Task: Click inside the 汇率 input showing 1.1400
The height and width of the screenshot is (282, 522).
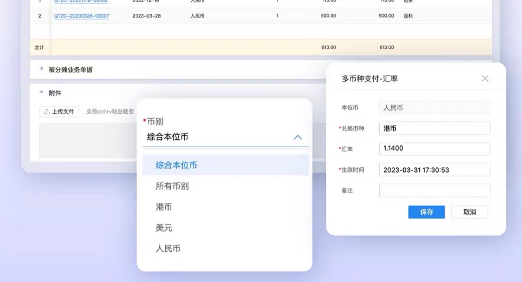Action: click(x=434, y=149)
